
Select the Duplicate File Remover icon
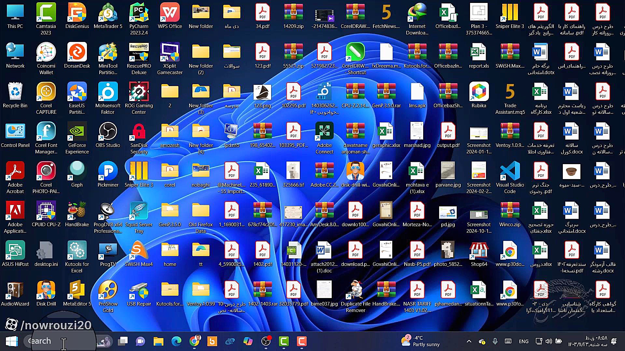pyautogui.click(x=355, y=296)
